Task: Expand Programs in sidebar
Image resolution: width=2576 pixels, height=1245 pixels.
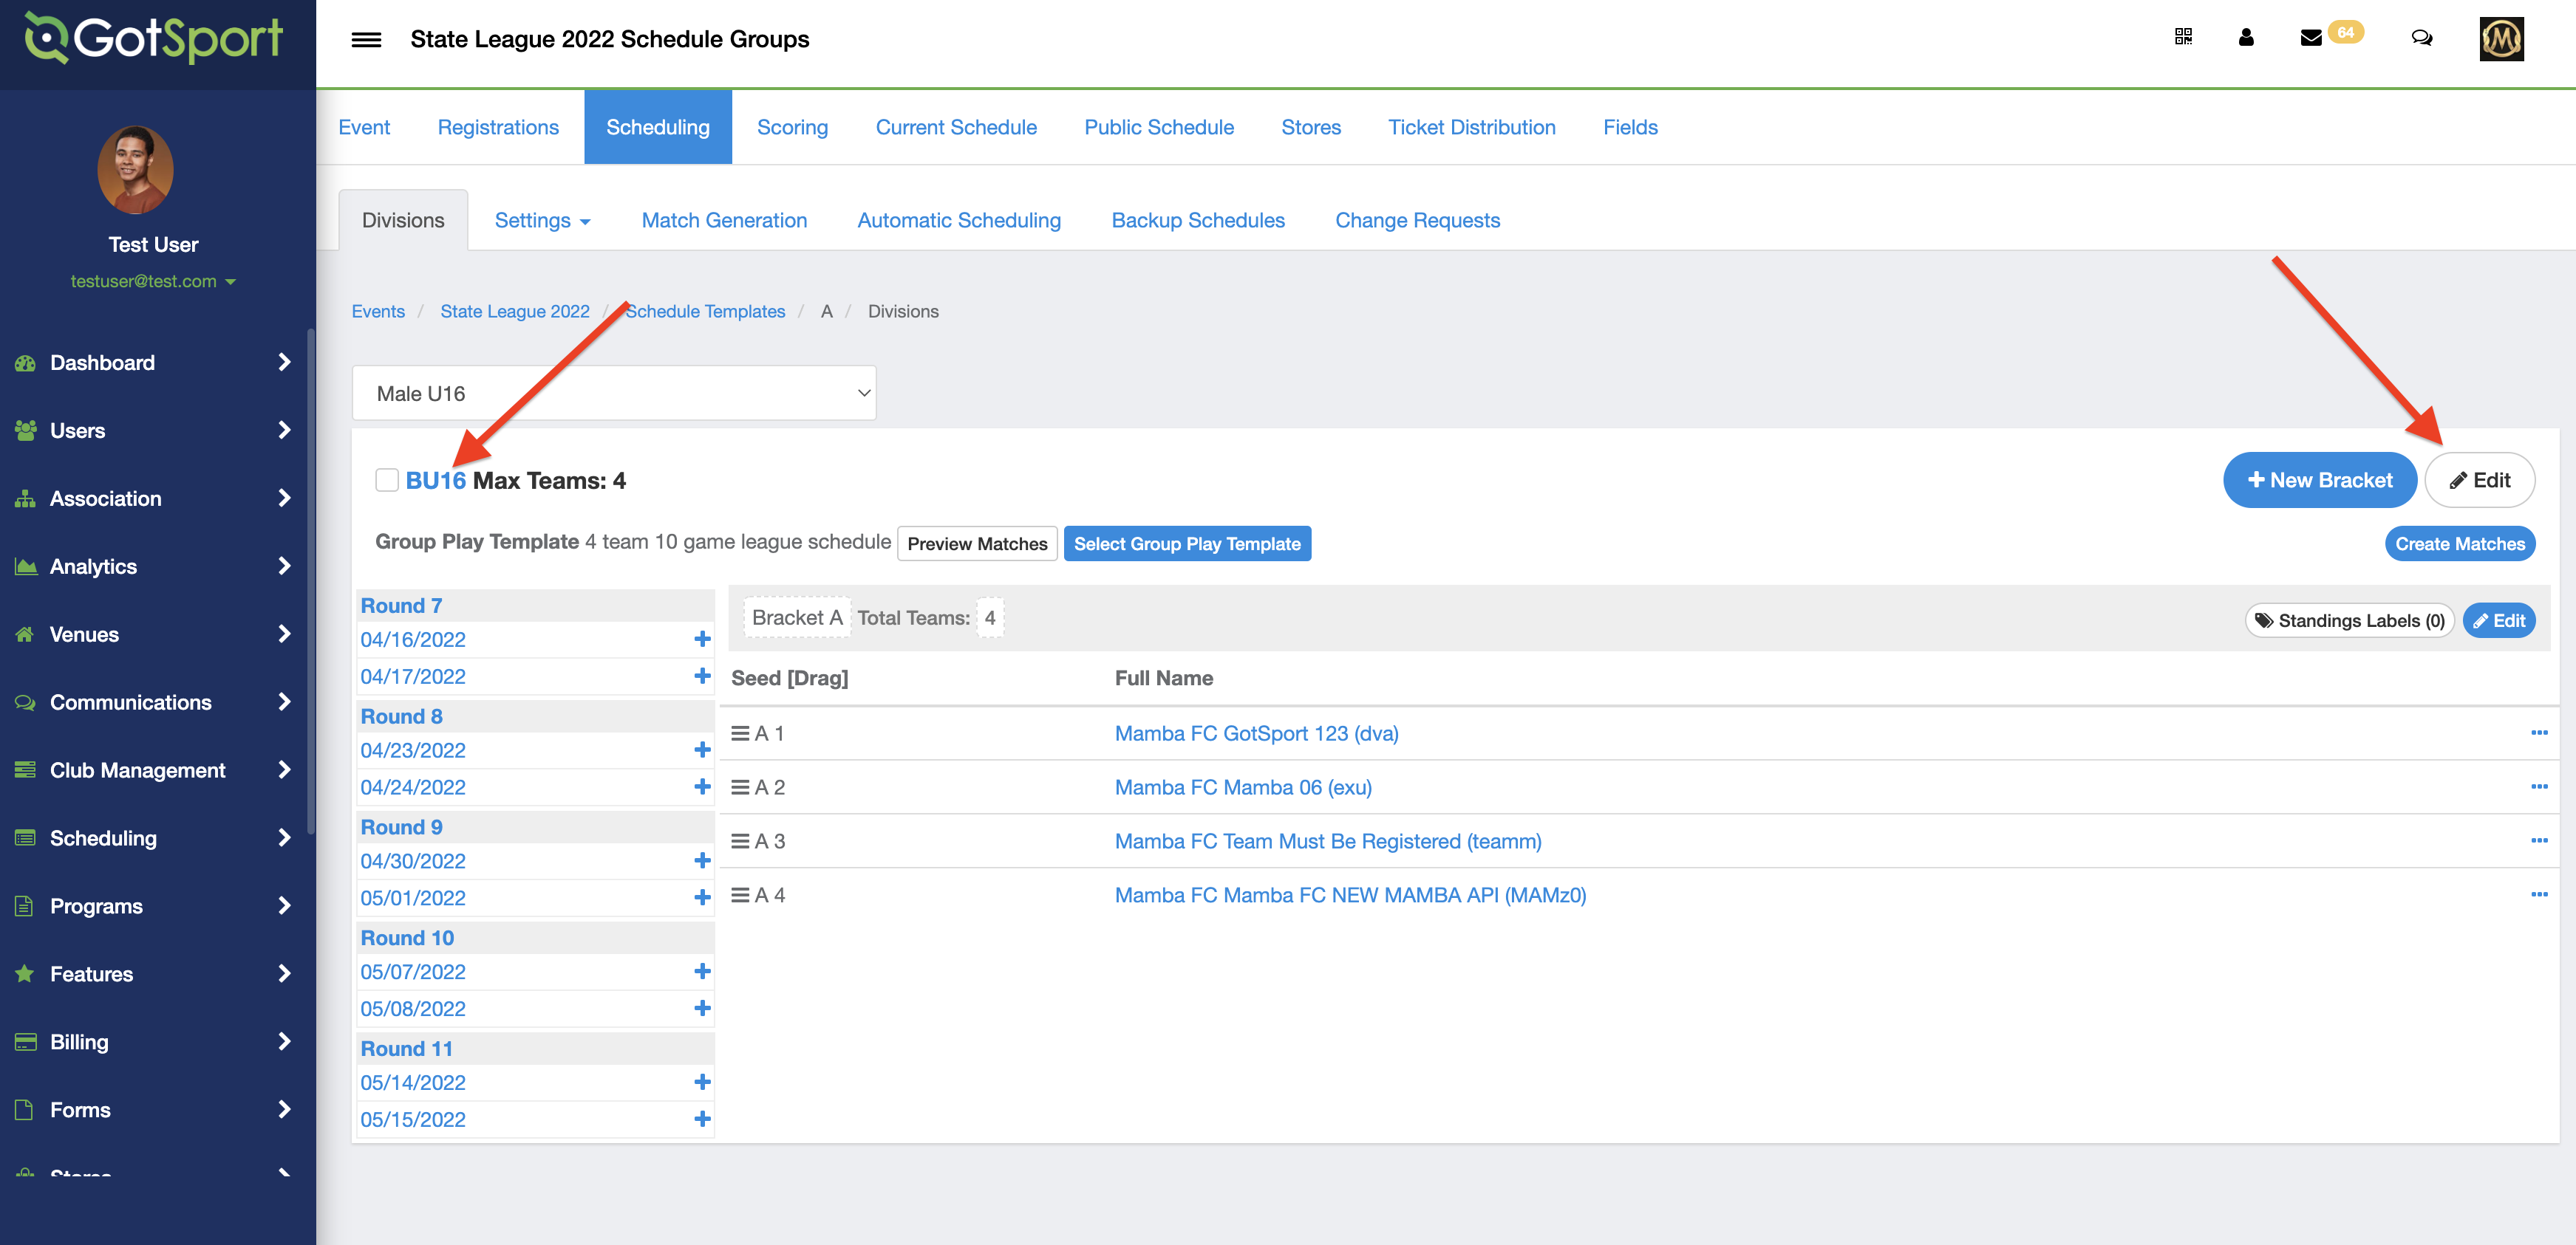Action: pyautogui.click(x=155, y=906)
